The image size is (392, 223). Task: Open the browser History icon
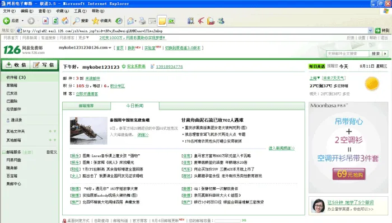point(119,21)
